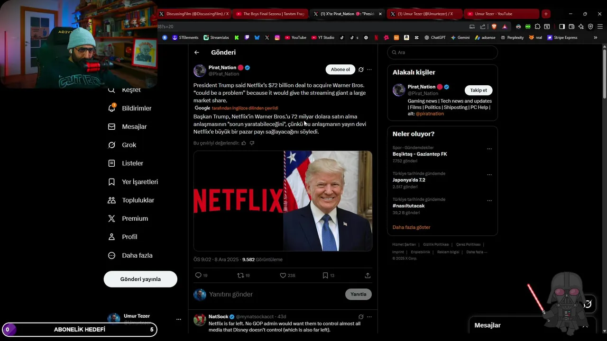Open the Bluesky butterfly bookmark icon

[257, 37]
